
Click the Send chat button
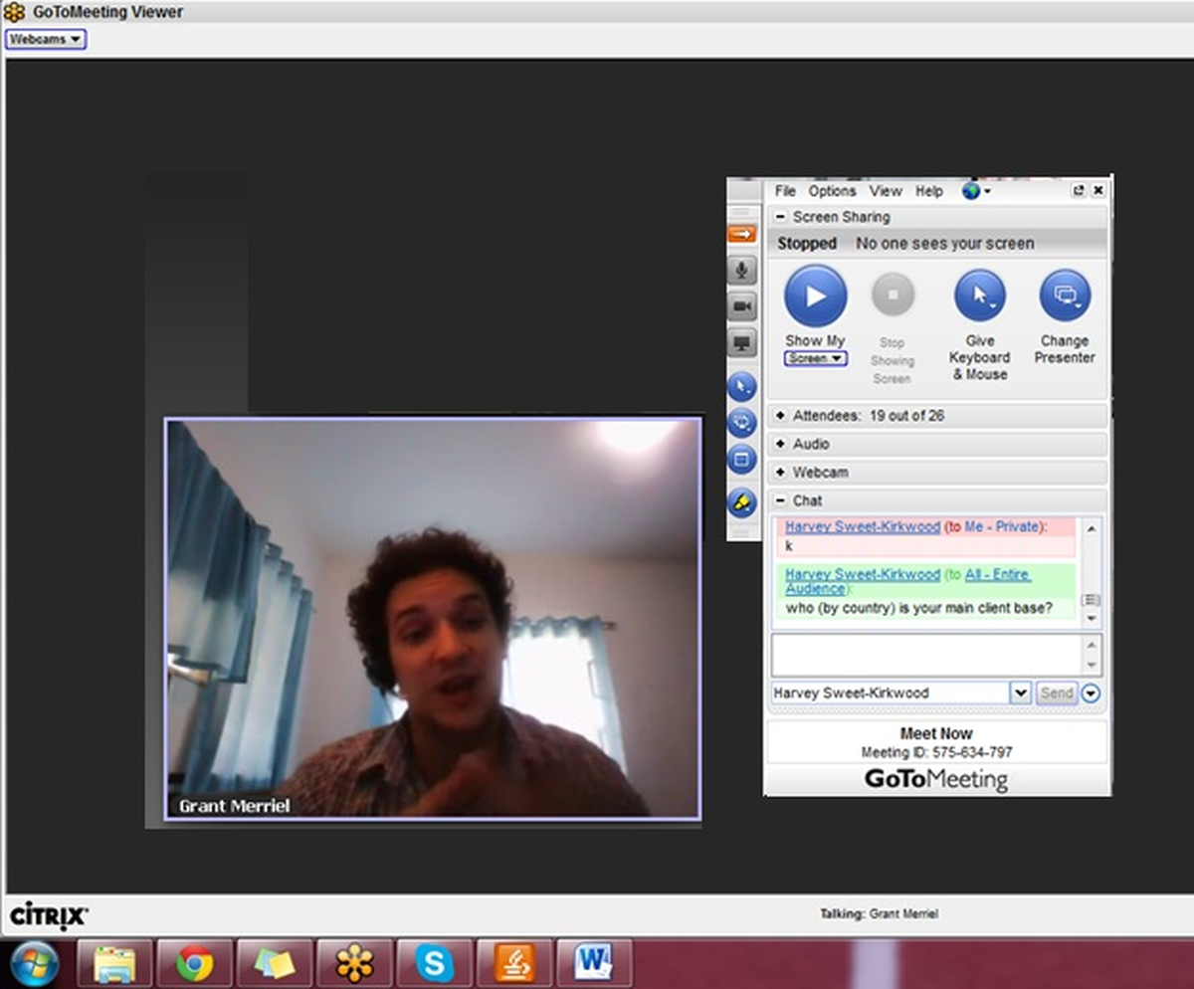point(1057,692)
